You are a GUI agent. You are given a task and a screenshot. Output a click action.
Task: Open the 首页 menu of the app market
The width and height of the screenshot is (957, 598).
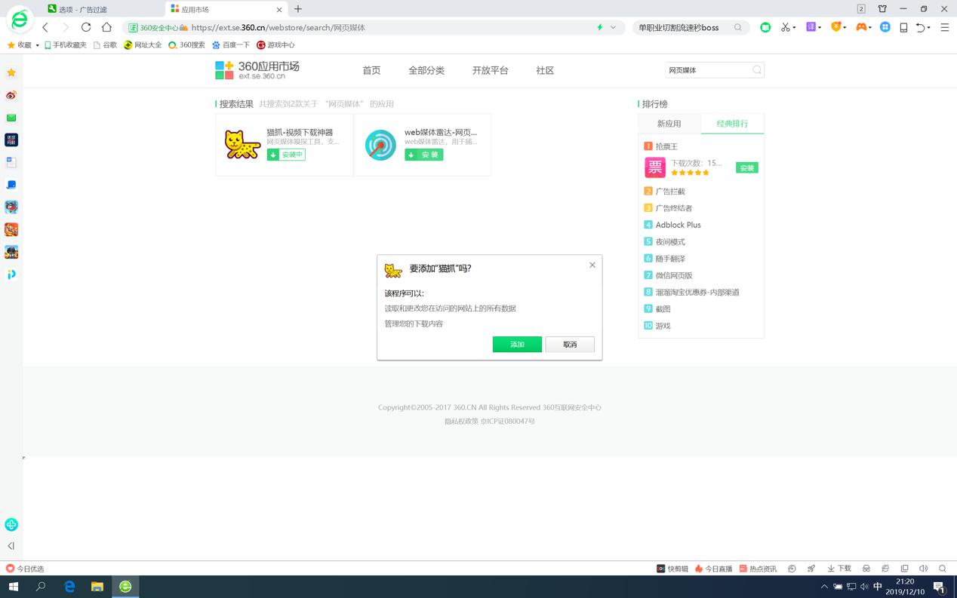click(371, 70)
